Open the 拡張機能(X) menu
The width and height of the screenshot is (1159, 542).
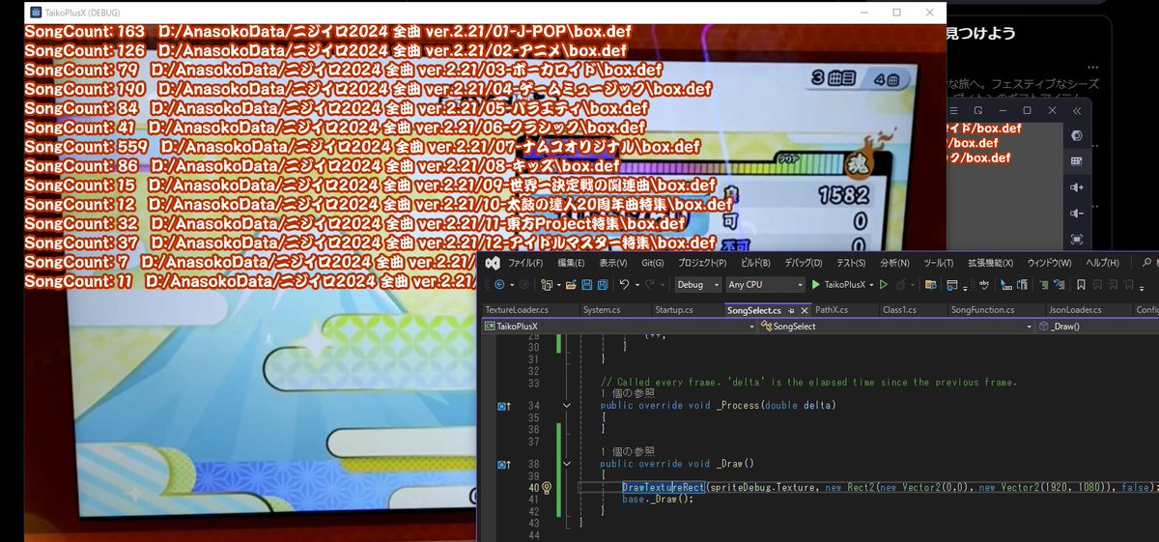[x=989, y=262]
